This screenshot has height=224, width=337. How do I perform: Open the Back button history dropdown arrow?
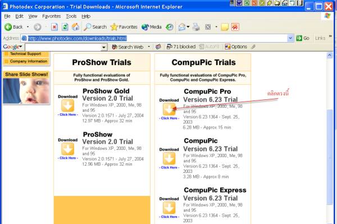pyautogui.click(x=28, y=27)
